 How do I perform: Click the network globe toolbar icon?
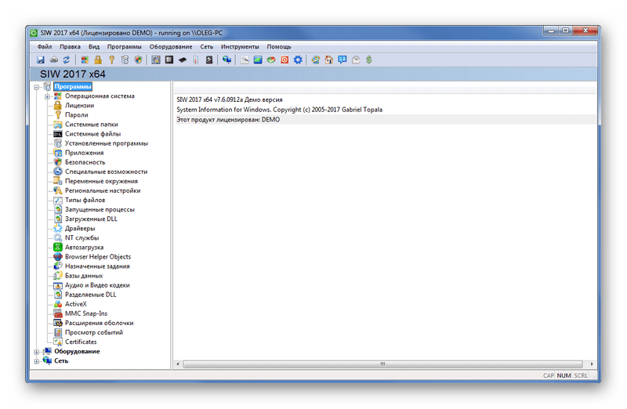pyautogui.click(x=227, y=60)
